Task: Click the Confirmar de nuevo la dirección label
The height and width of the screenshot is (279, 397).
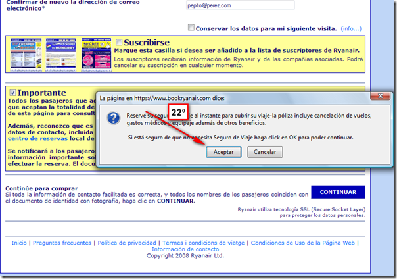Action: tap(73, 5)
